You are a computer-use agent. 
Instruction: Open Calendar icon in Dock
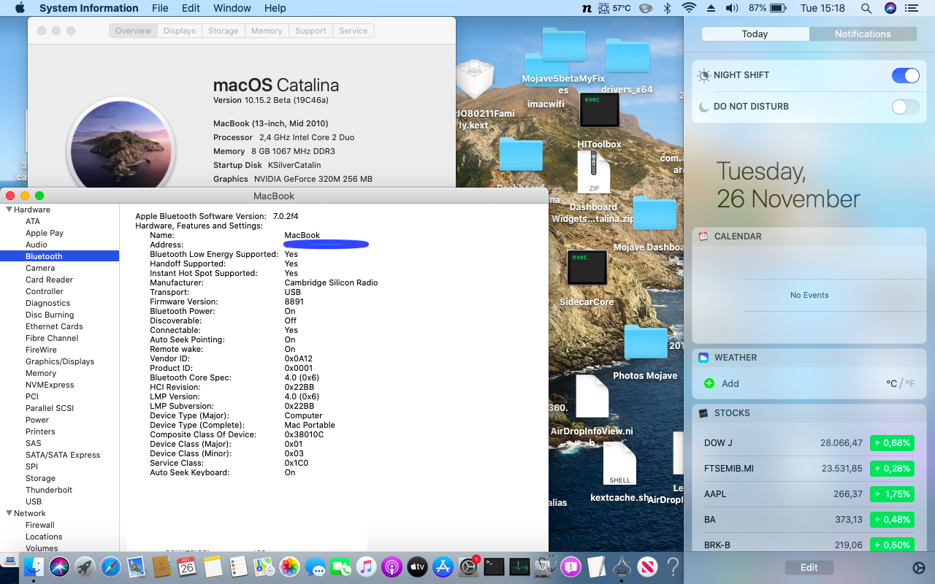pyautogui.click(x=187, y=566)
